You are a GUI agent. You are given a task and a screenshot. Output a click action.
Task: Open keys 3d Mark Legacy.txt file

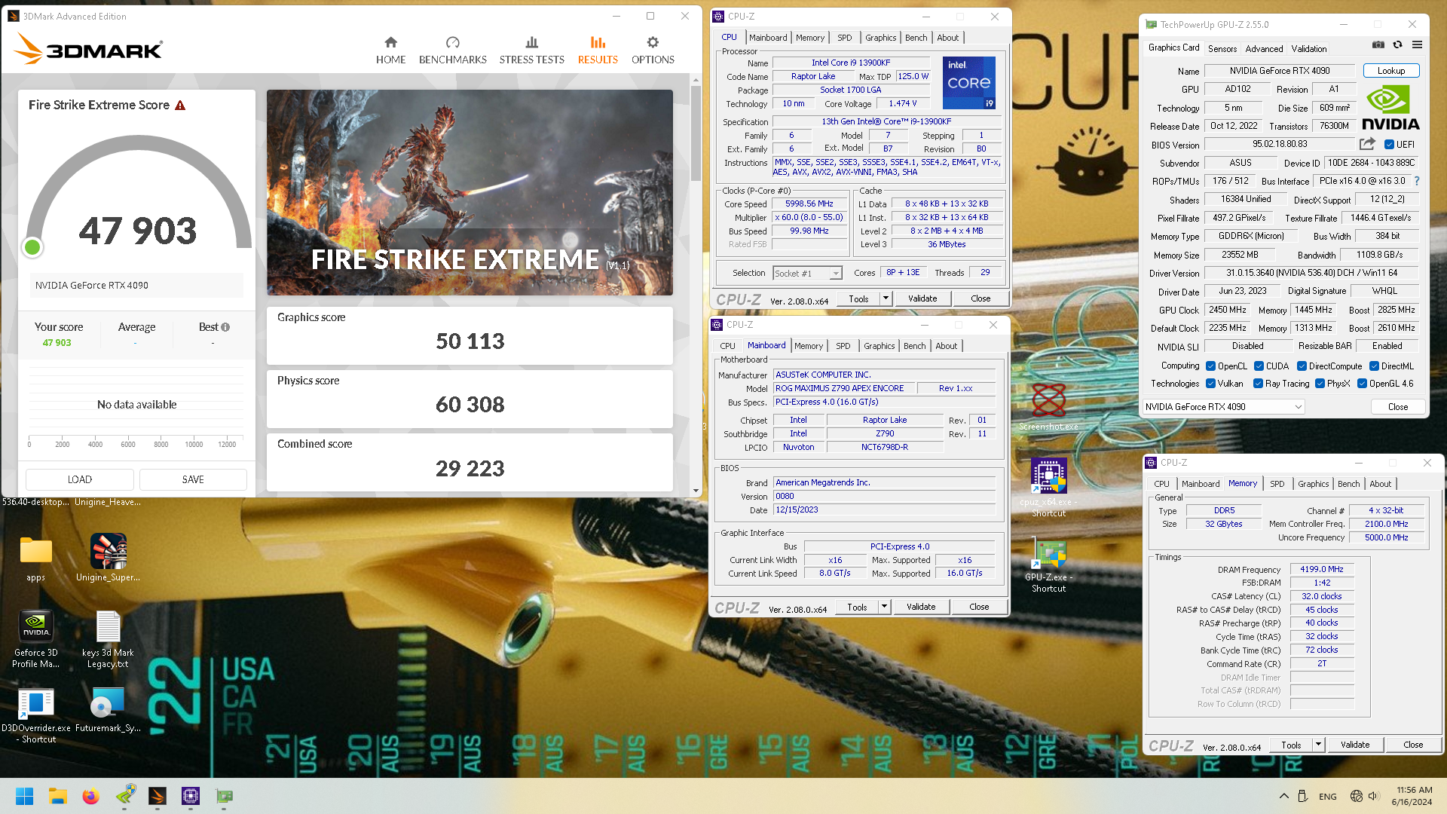click(x=108, y=639)
